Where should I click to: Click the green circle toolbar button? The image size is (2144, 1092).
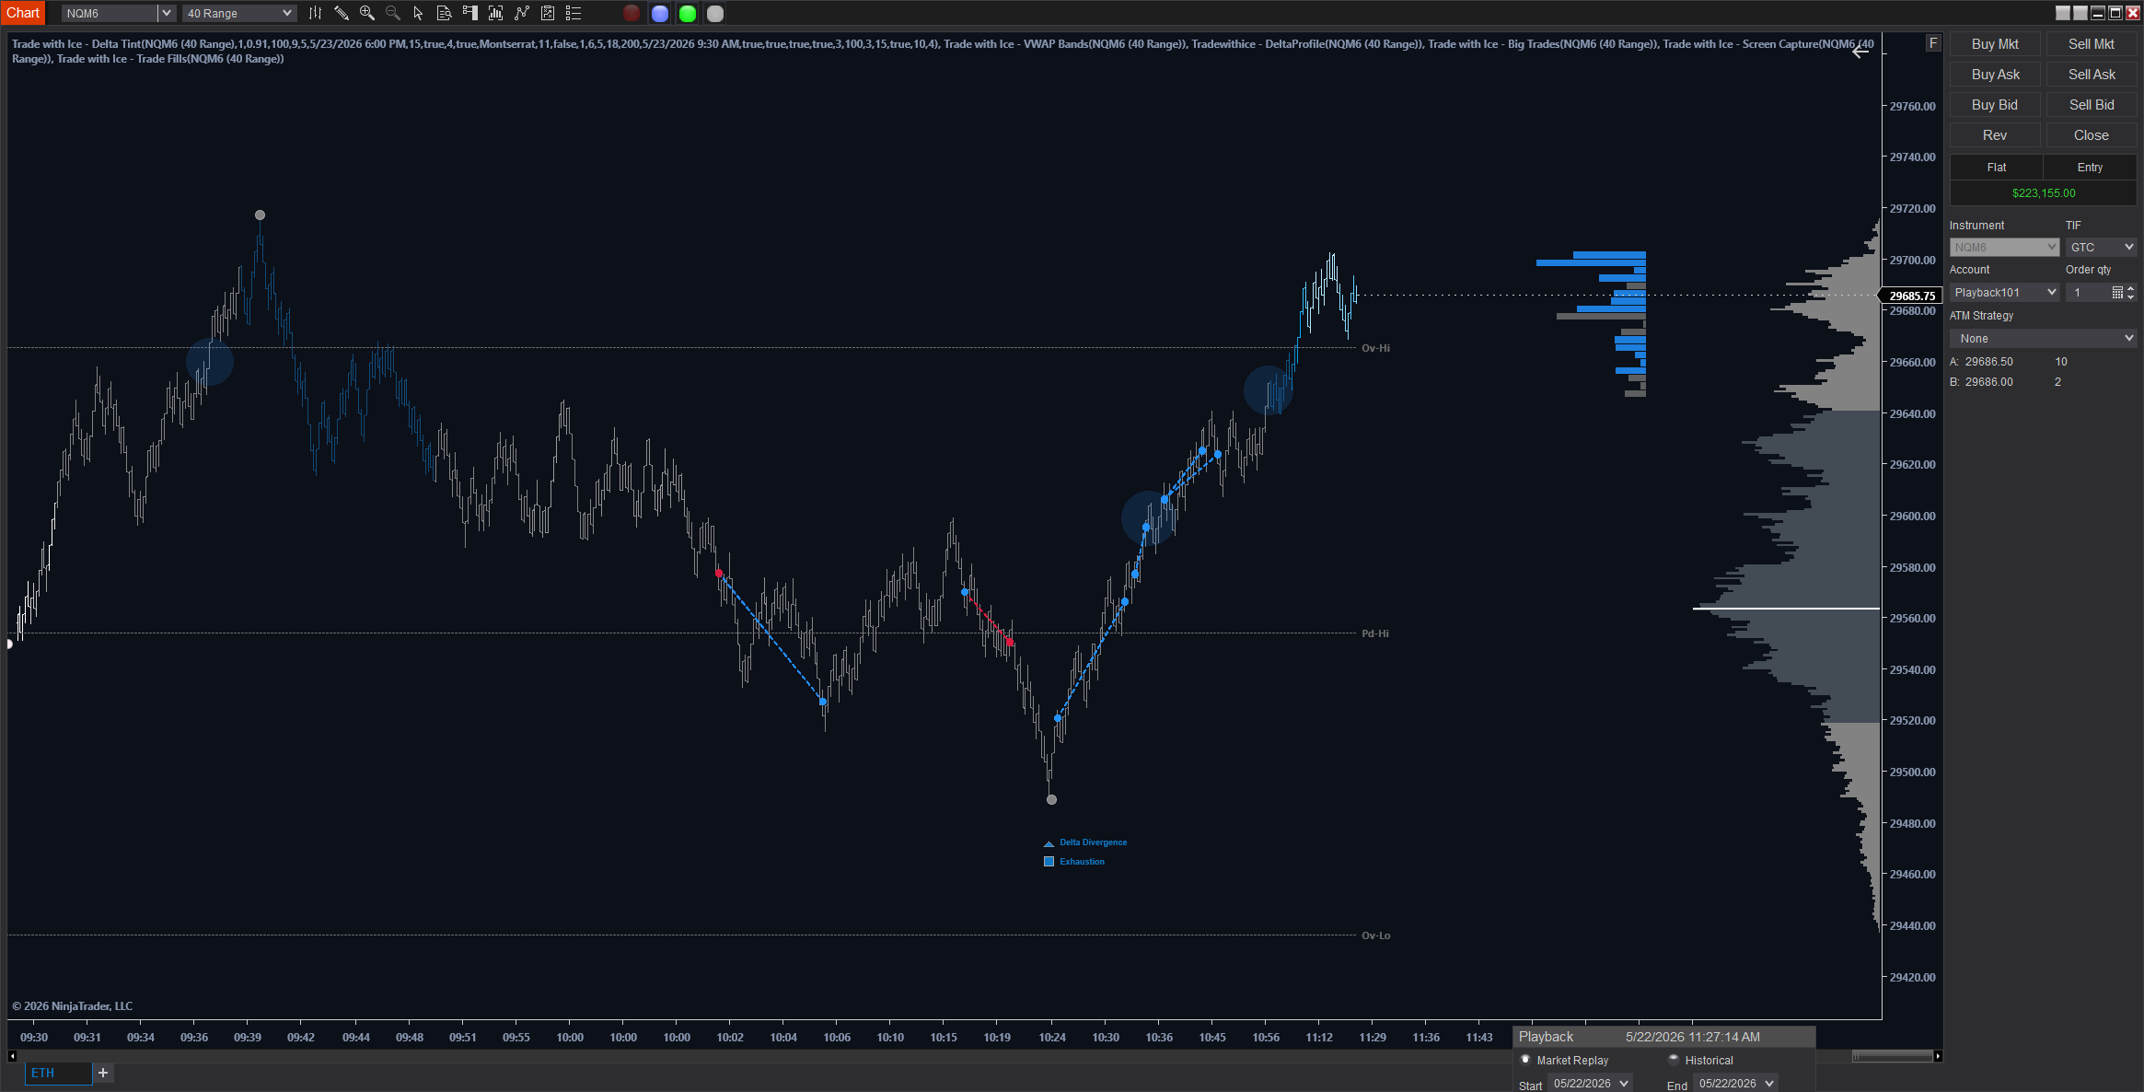[x=687, y=13]
